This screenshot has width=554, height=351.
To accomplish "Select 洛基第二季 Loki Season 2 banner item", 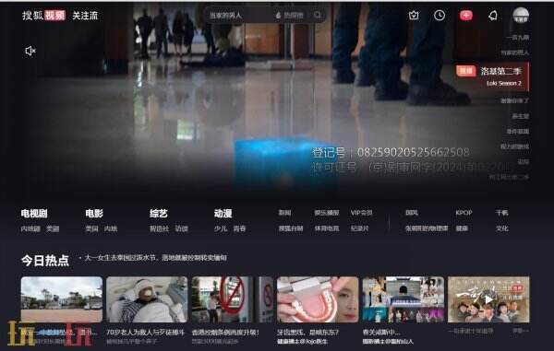I will 492,76.
